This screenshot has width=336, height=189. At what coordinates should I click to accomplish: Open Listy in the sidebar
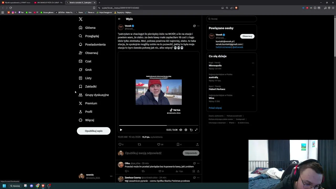tap(85, 78)
